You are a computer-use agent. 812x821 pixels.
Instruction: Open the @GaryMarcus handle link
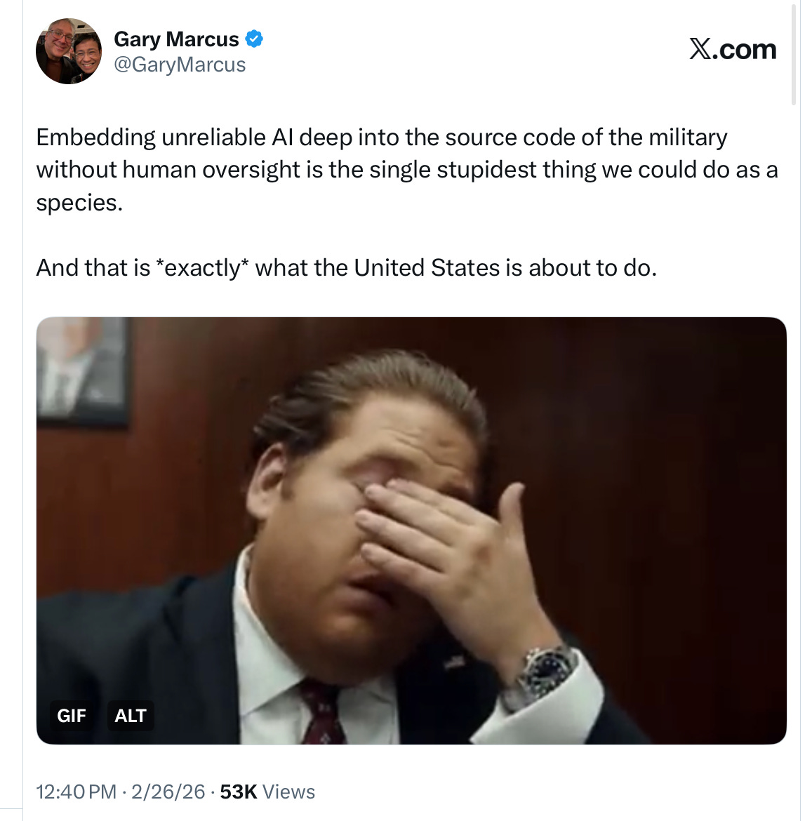178,64
